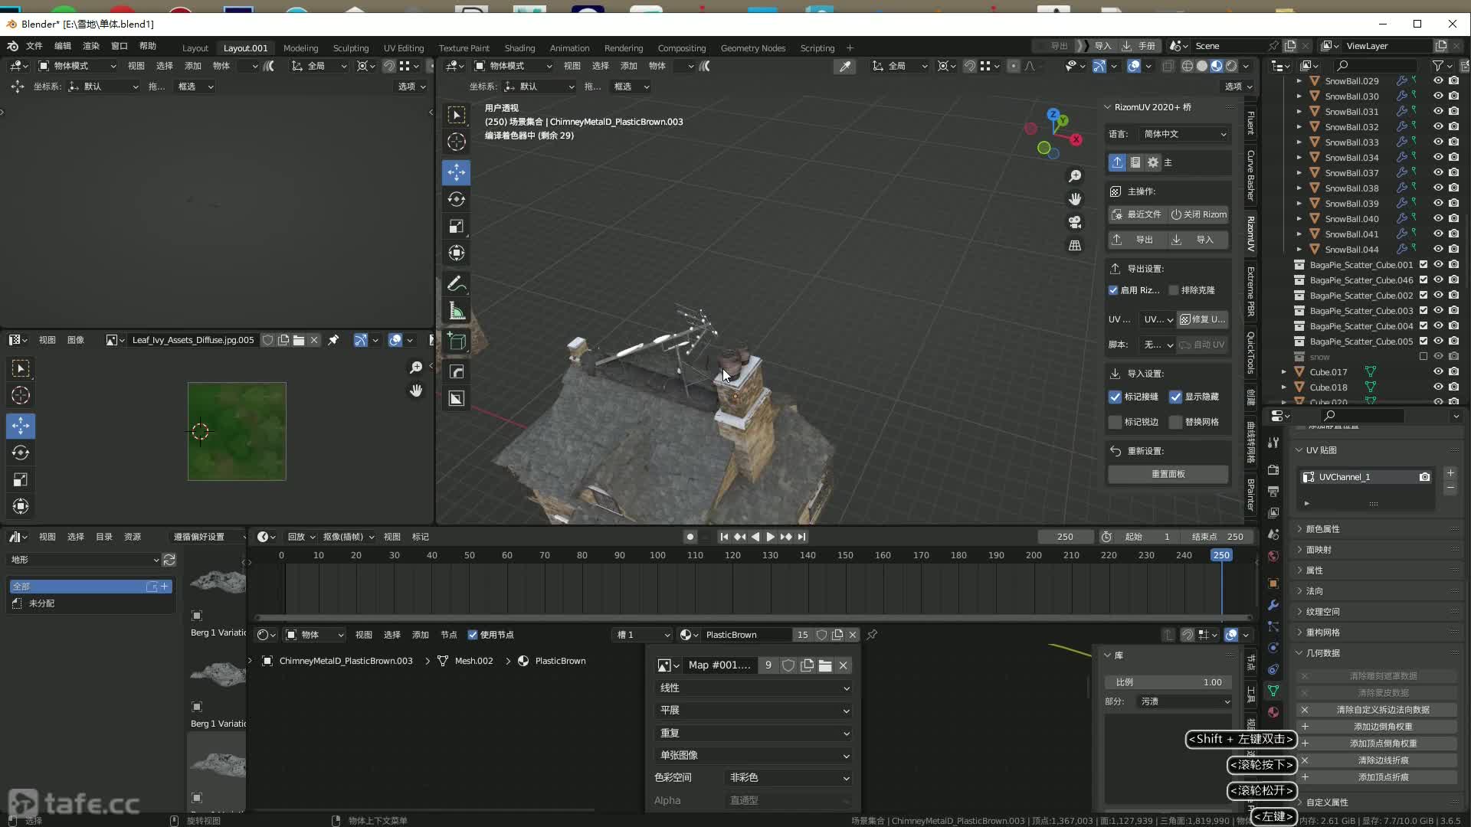
Task: Open 单张图像 source dropdown
Action: pos(755,756)
